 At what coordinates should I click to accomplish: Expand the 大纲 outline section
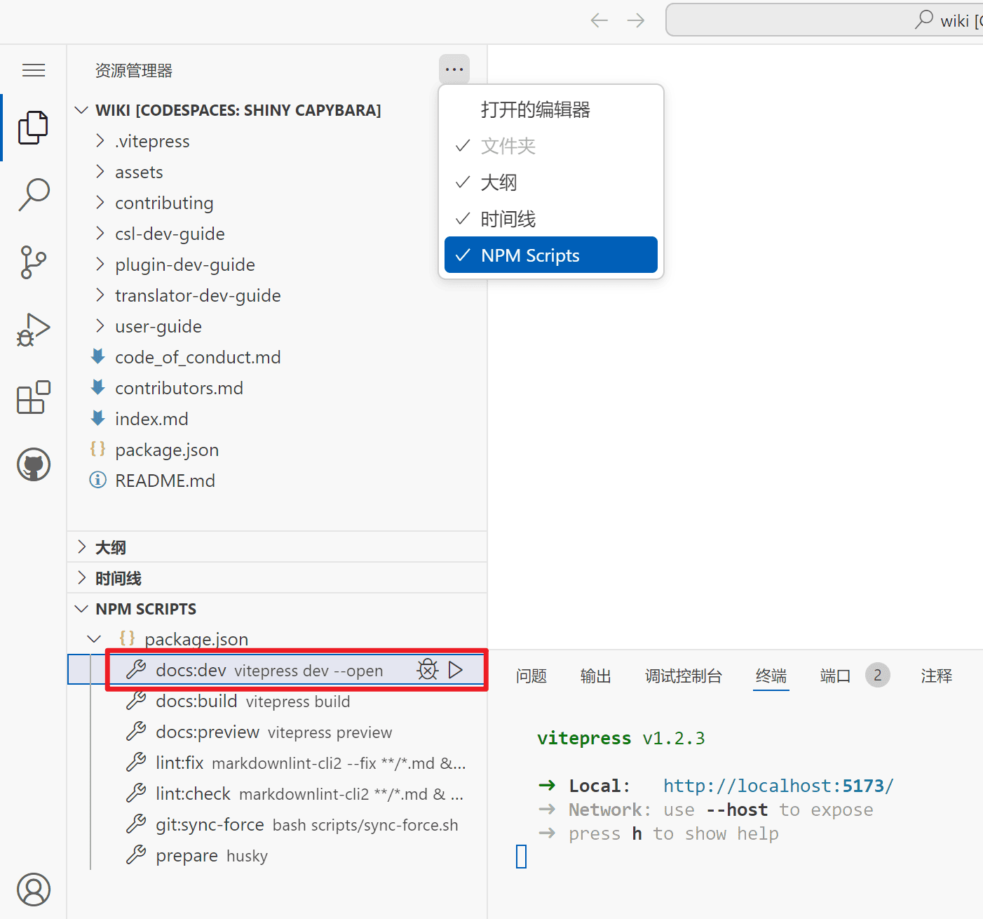[x=111, y=547]
